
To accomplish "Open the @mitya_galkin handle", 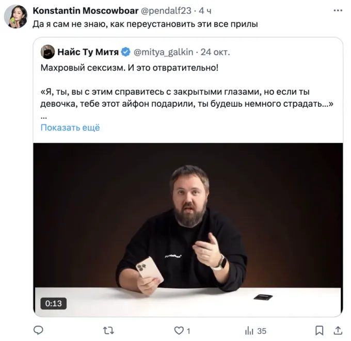I will 164,52.
